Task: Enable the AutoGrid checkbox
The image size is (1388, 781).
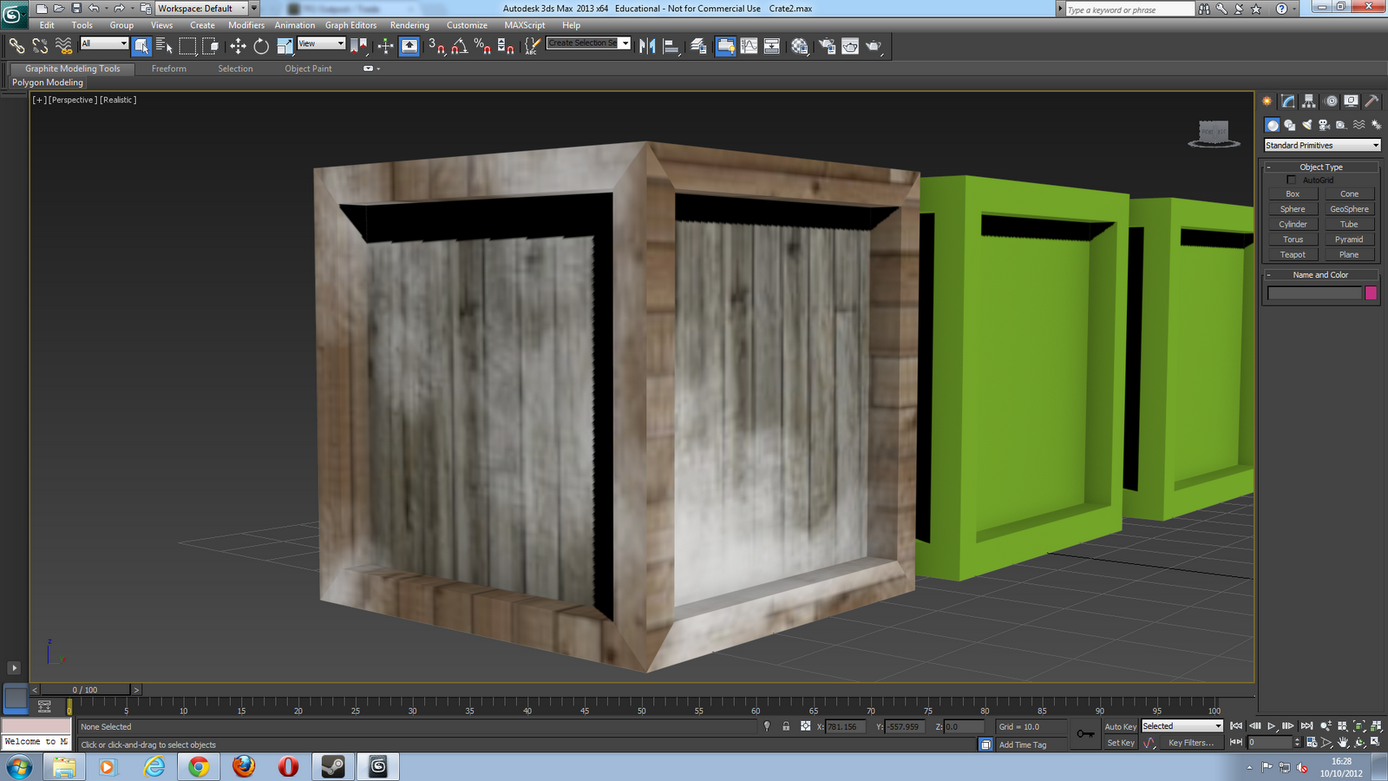Action: 1291,180
